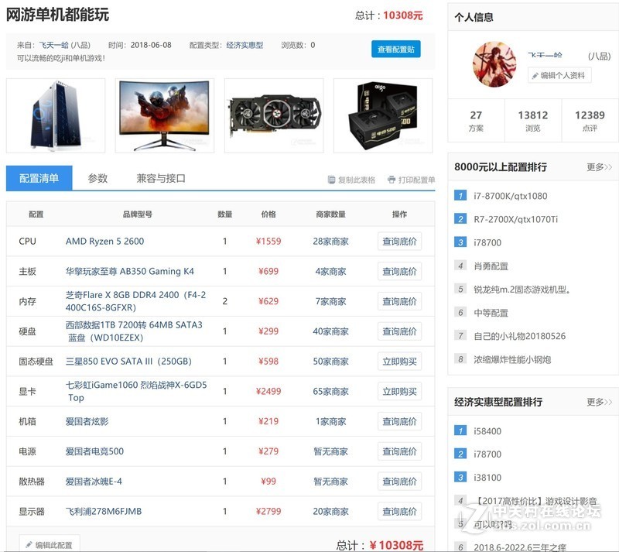Open the 爱国者炫影 case link
The width and height of the screenshot is (619, 552).
(87, 422)
